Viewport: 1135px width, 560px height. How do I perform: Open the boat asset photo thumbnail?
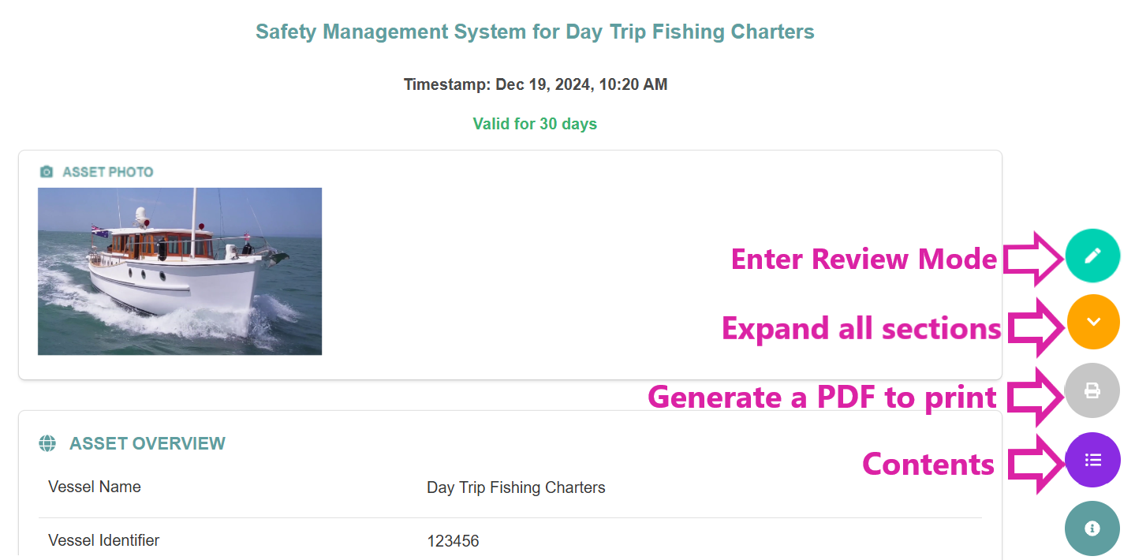click(180, 271)
